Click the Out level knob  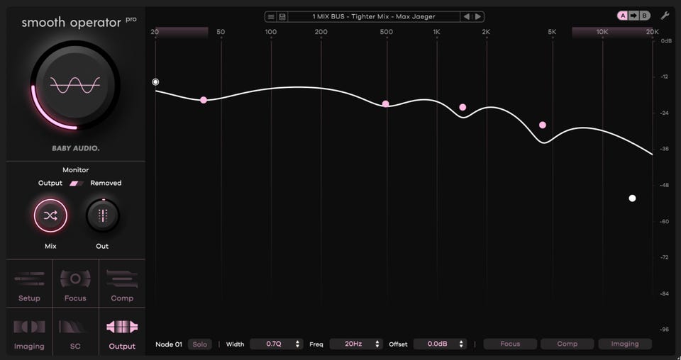click(x=102, y=215)
